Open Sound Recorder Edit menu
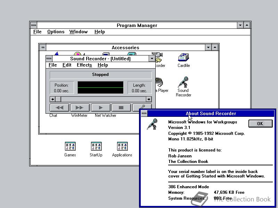 67,65
